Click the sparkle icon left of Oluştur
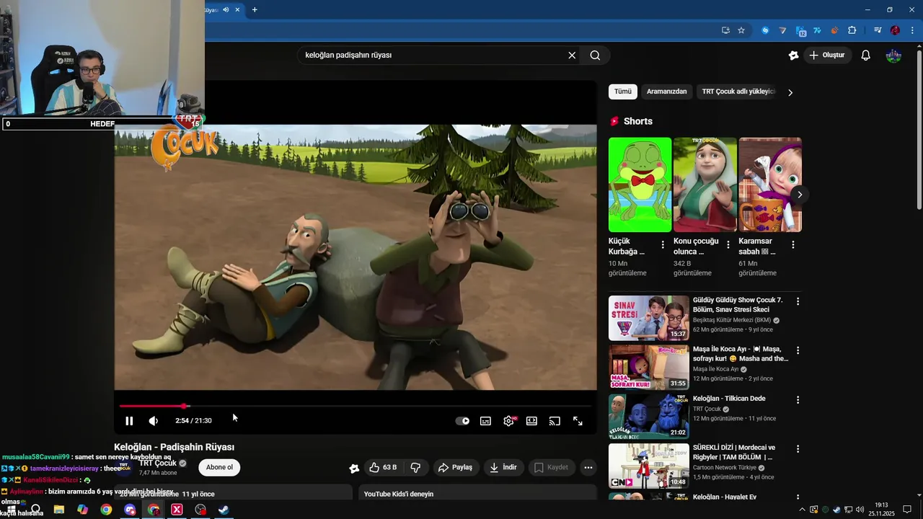This screenshot has width=923, height=519. click(793, 55)
